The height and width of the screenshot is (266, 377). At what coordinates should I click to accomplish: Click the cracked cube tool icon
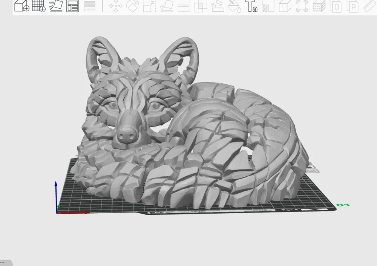click(285, 6)
